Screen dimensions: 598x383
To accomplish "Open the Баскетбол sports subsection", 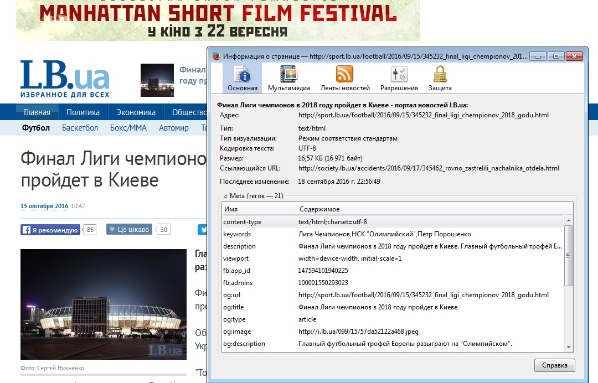I will tap(80, 128).
